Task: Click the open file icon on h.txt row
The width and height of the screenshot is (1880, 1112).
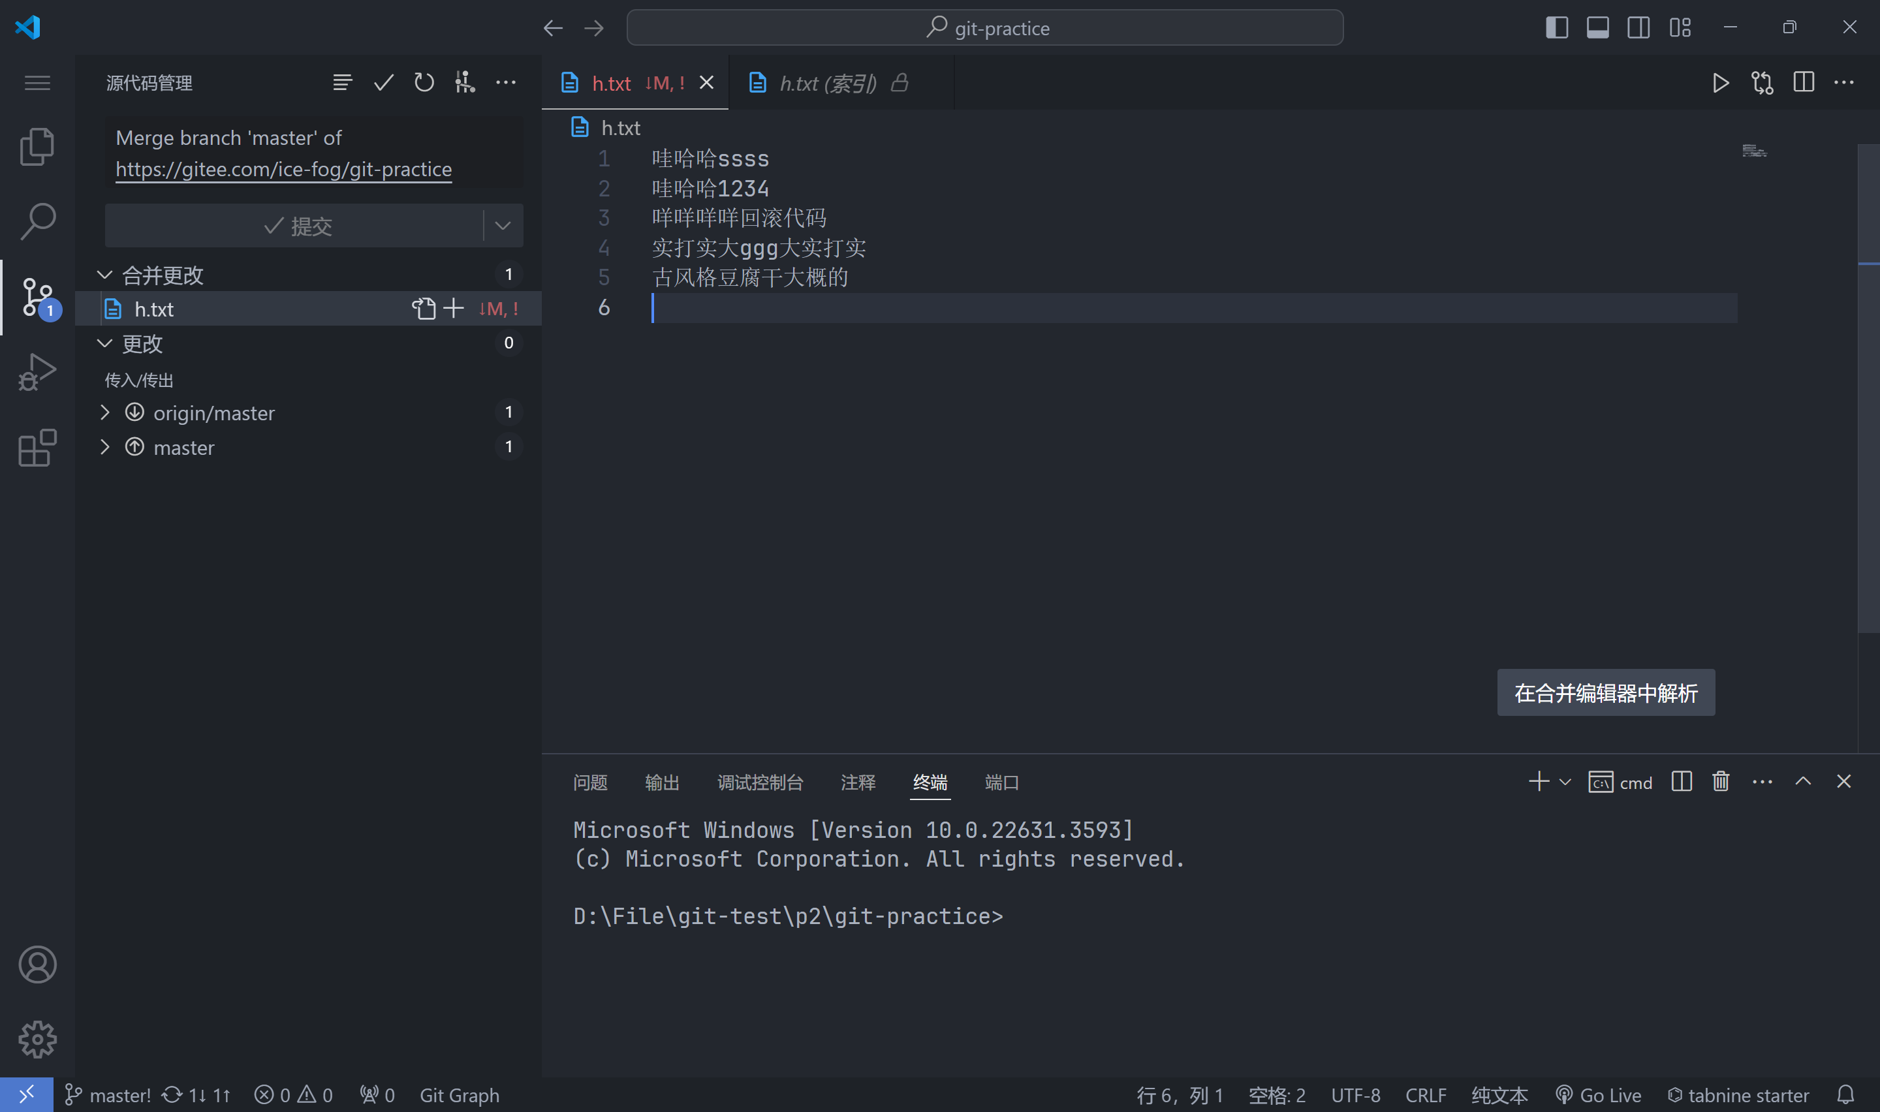Action: pyautogui.click(x=424, y=309)
